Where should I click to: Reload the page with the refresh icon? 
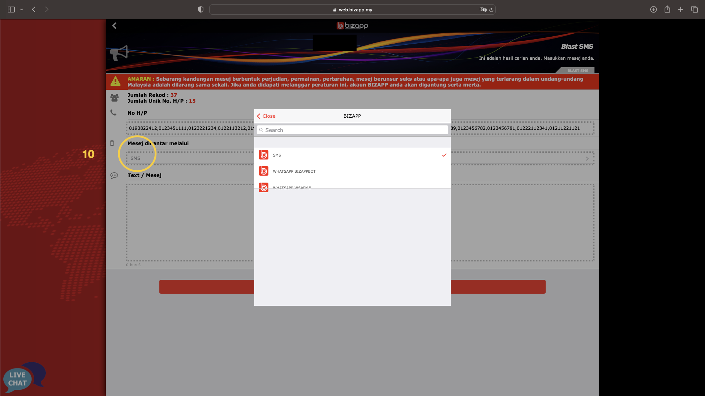[x=491, y=10]
